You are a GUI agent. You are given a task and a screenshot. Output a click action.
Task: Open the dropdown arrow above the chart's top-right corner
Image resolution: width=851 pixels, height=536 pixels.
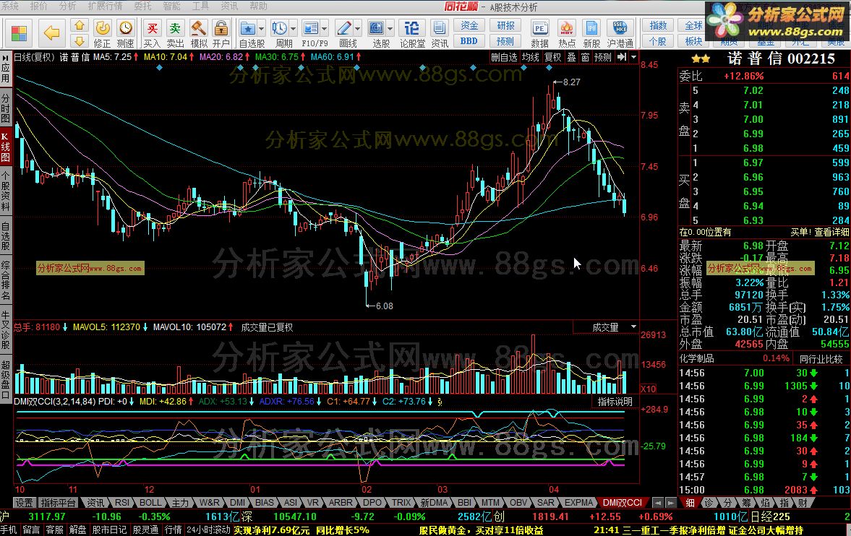(633, 57)
